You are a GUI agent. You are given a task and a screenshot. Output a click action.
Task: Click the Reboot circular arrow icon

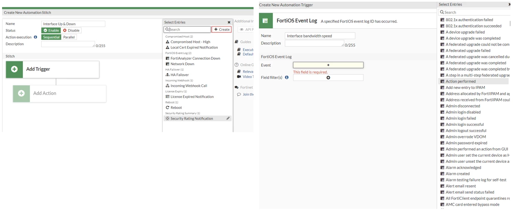pyautogui.click(x=167, y=108)
